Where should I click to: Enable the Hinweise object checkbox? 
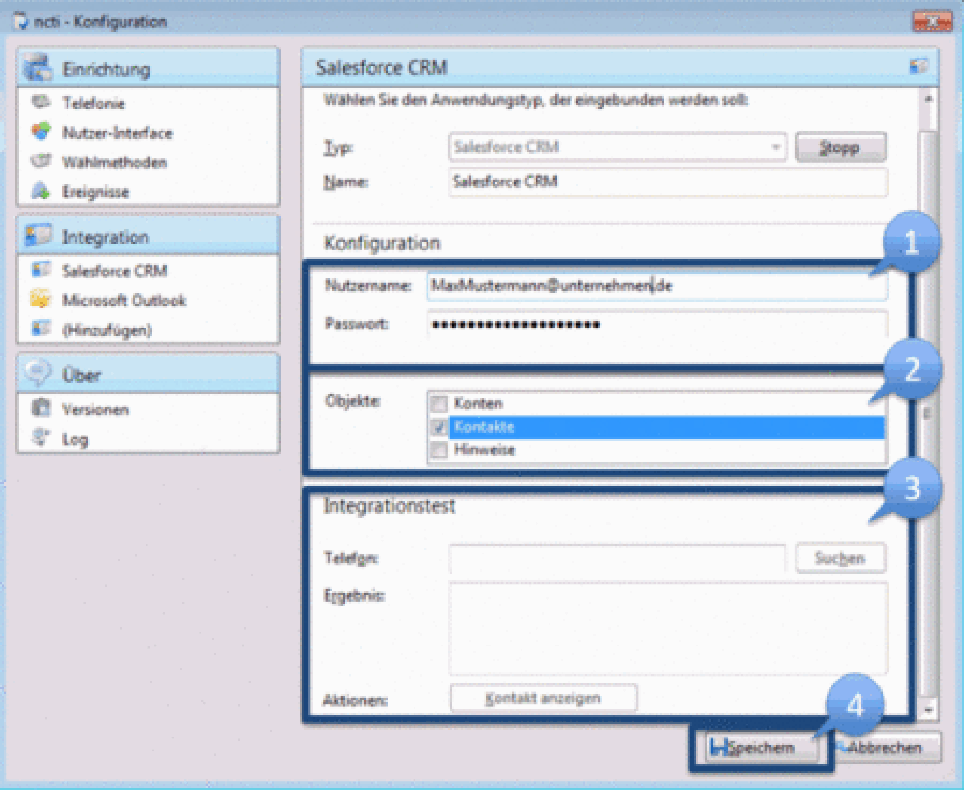439,449
